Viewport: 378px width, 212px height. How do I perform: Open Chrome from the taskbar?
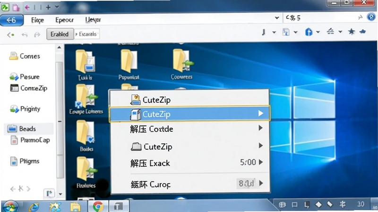click(98, 206)
